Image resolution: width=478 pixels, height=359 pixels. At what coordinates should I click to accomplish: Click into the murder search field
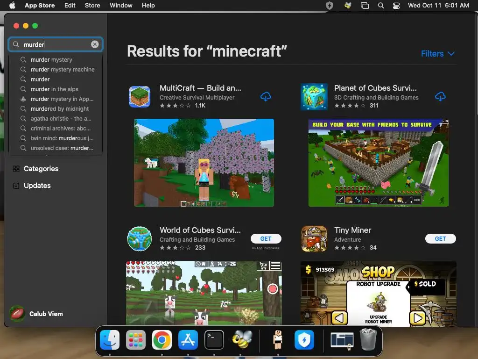tap(56, 44)
